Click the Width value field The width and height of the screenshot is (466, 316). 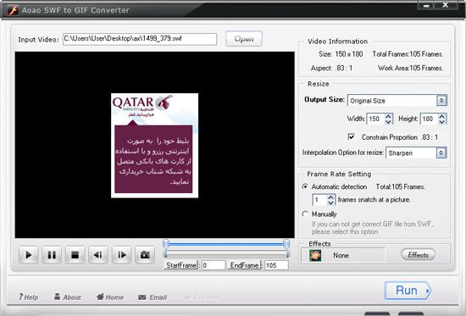(x=376, y=119)
